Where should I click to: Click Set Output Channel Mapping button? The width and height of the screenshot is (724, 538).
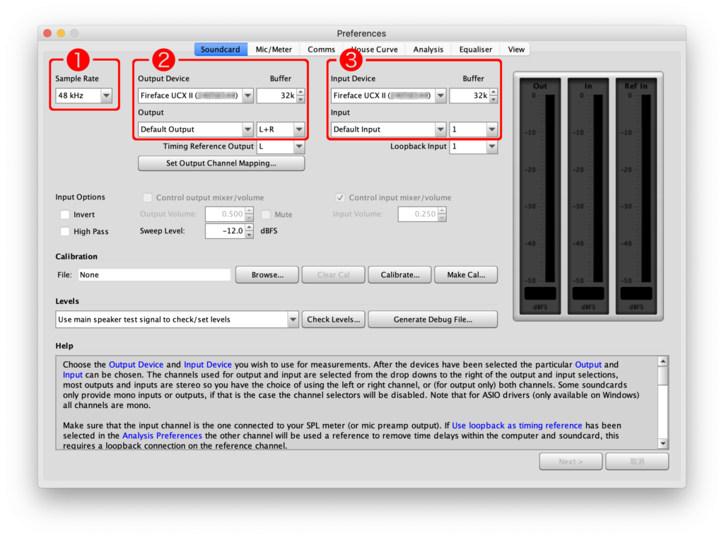click(221, 163)
